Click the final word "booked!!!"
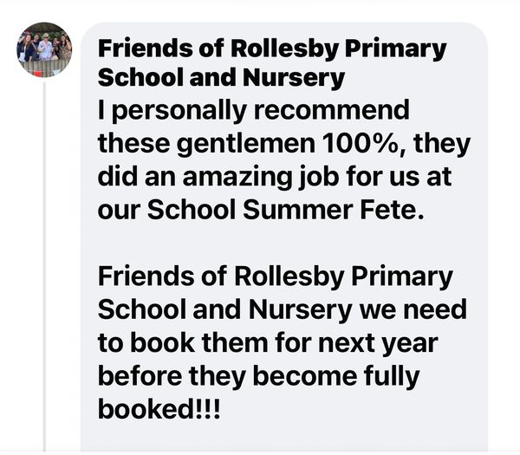This screenshot has height=455, width=520. (x=159, y=408)
